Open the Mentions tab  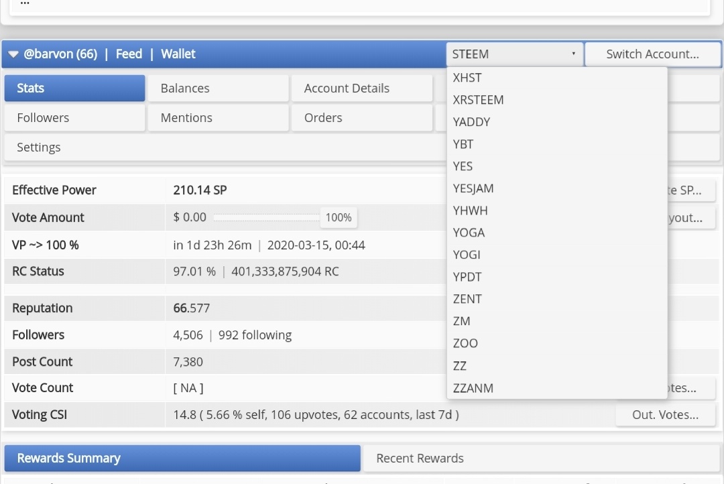(x=219, y=118)
